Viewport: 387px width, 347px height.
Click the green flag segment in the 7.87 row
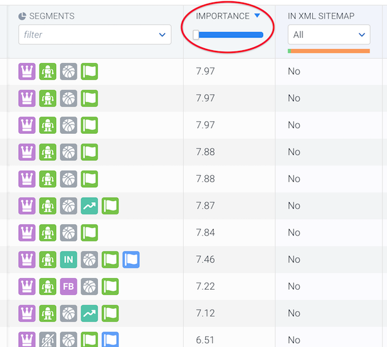point(110,205)
